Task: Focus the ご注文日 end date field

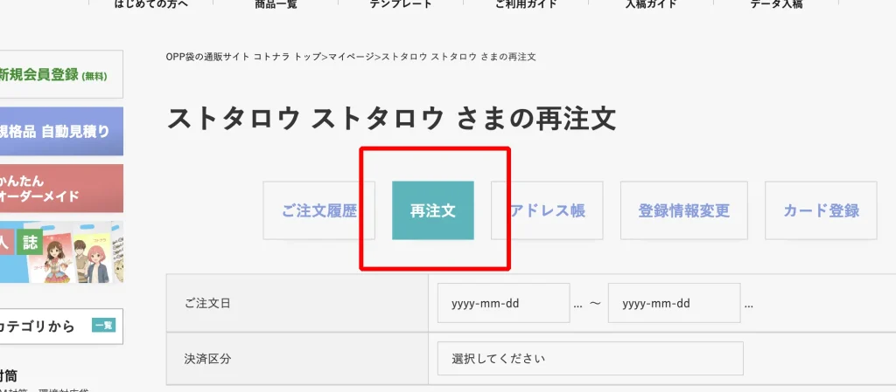Action: pyautogui.click(x=675, y=303)
